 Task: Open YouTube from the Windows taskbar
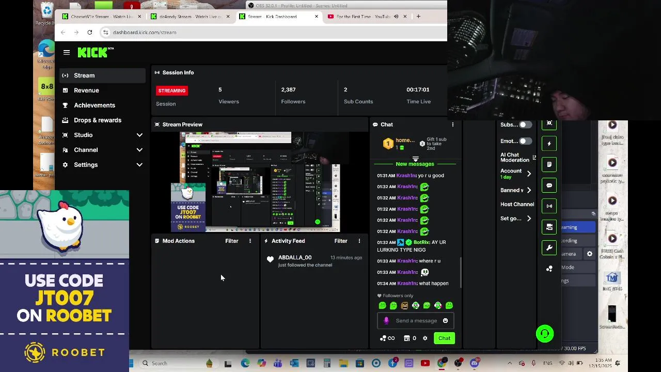click(x=425, y=363)
